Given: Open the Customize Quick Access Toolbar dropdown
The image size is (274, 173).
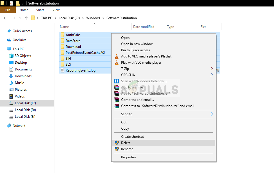Looking at the screenshot, I should [23, 3].
